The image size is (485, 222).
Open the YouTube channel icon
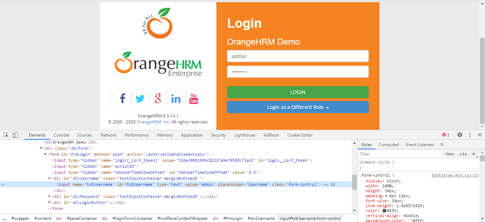pos(193,98)
